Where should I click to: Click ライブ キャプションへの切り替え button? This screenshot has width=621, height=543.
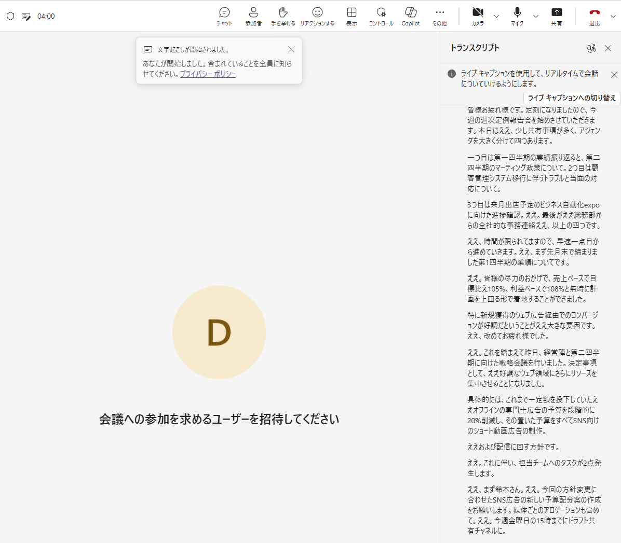coord(572,98)
